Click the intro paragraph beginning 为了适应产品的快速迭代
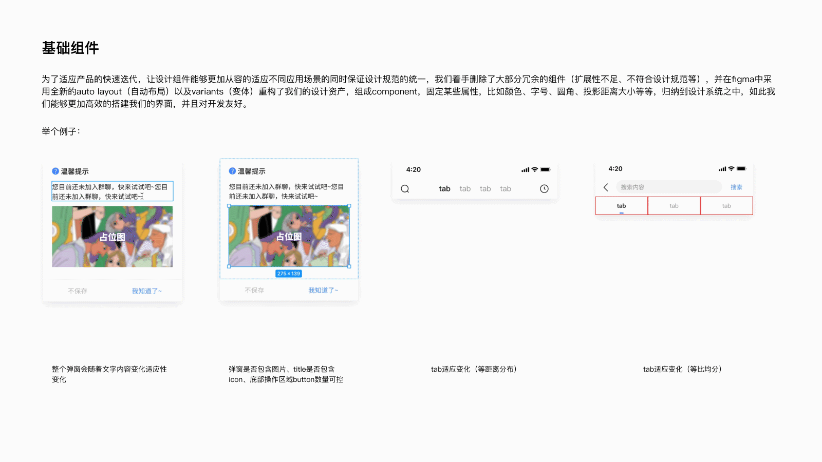Screen dimensions: 822x462 [x=409, y=91]
